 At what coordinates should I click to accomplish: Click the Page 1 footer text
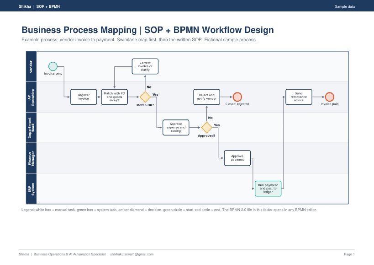[349, 254]
